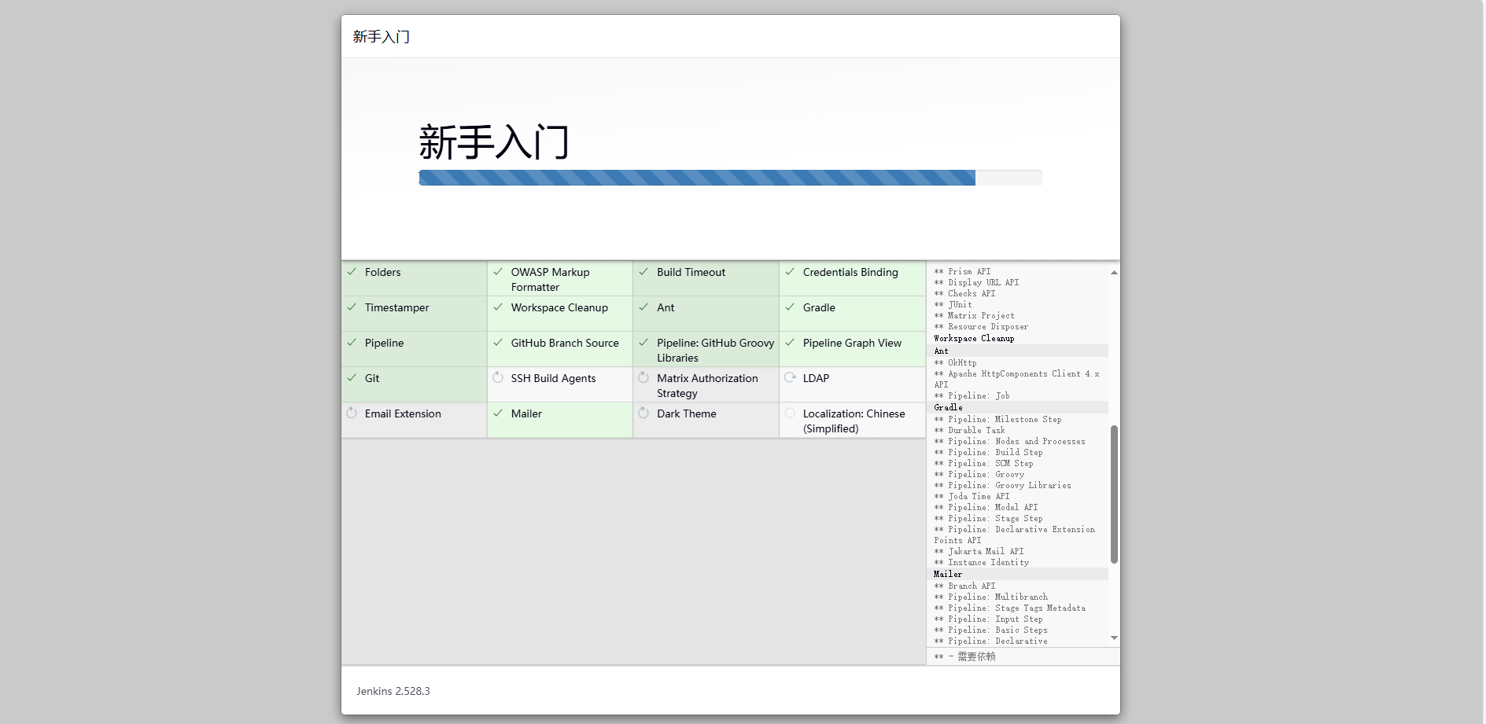Click the install log scrollbar thumb
The image size is (1486, 724).
click(x=1114, y=494)
